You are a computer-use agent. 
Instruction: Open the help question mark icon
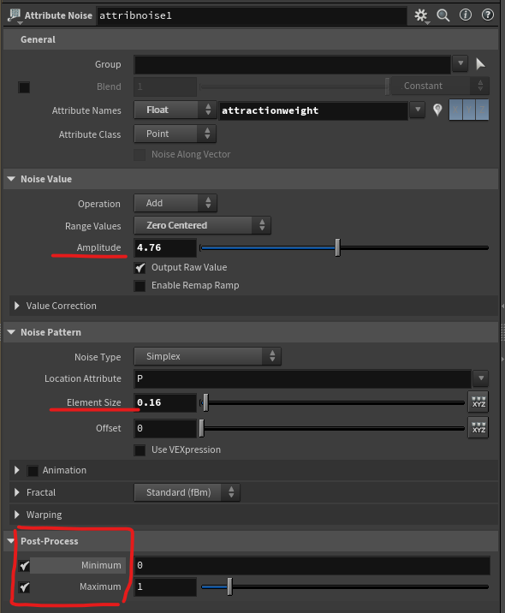coord(487,15)
